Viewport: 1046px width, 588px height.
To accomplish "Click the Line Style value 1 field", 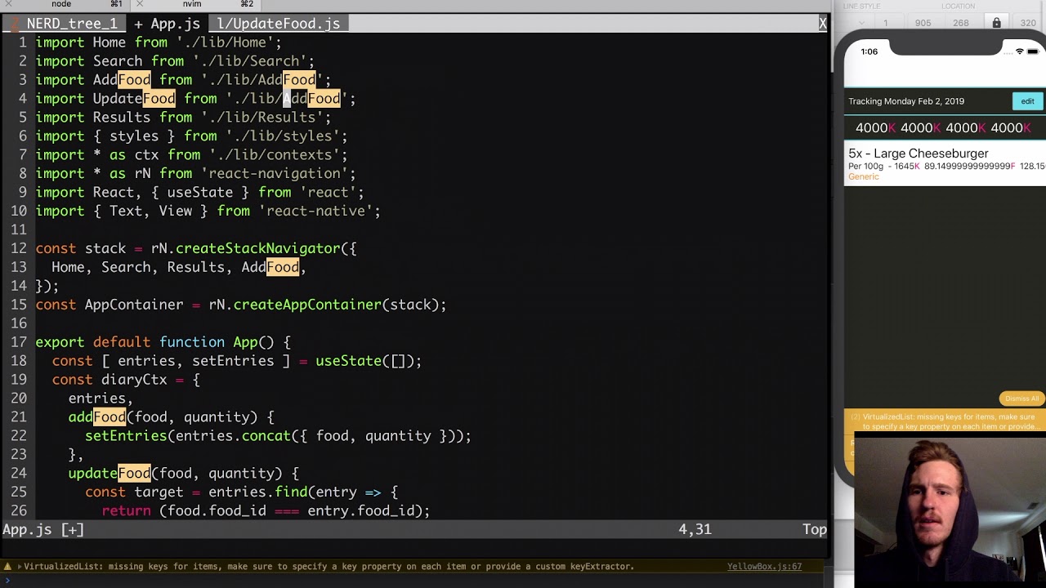I will [886, 23].
